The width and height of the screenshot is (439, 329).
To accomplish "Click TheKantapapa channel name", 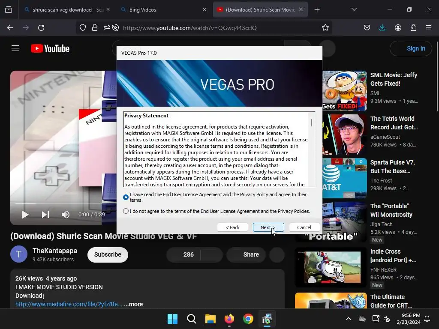I will click(55, 251).
